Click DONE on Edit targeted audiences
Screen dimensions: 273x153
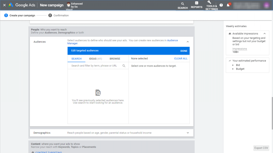pyautogui.click(x=184, y=51)
